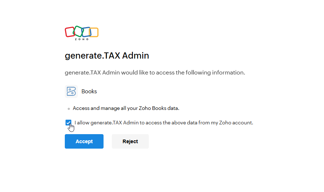This screenshot has height=192, width=324.
Task: Click the blue square in Zoho logo
Action: pyautogui.click(x=86, y=32)
